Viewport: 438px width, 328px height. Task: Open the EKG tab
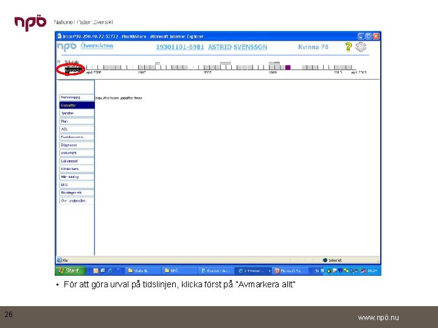[x=77, y=185]
